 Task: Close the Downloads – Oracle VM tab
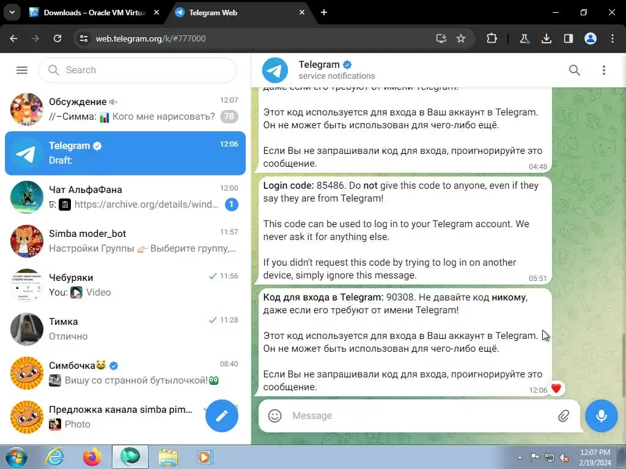[156, 12]
